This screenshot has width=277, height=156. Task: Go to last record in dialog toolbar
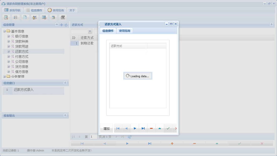point(143,128)
